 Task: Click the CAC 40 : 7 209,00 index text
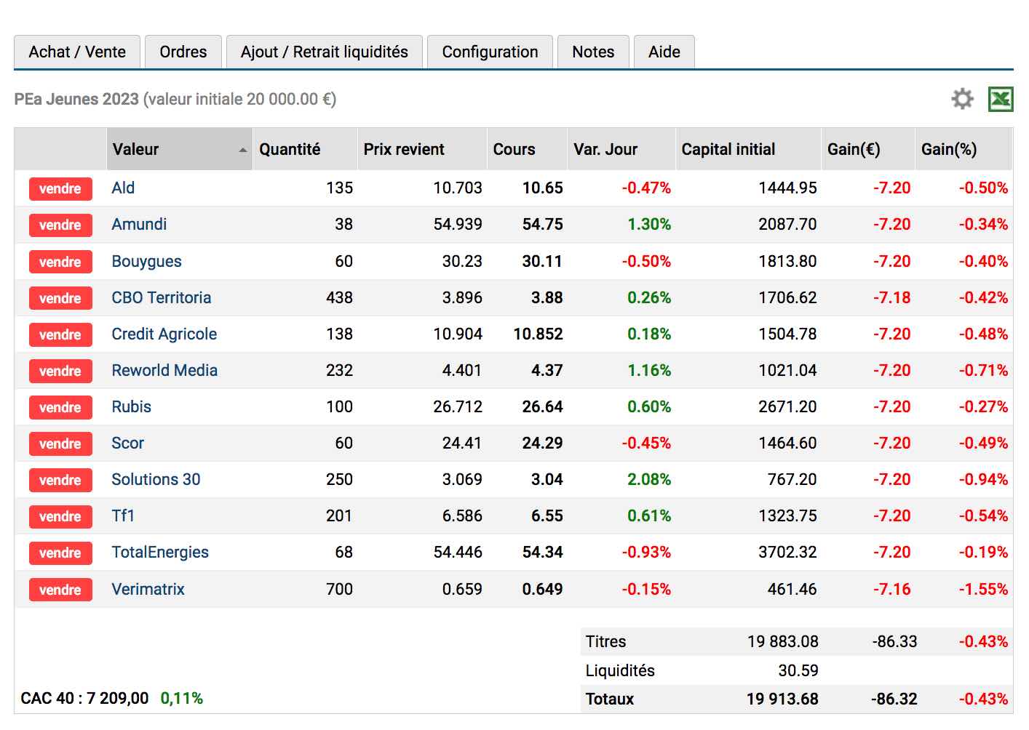(84, 698)
